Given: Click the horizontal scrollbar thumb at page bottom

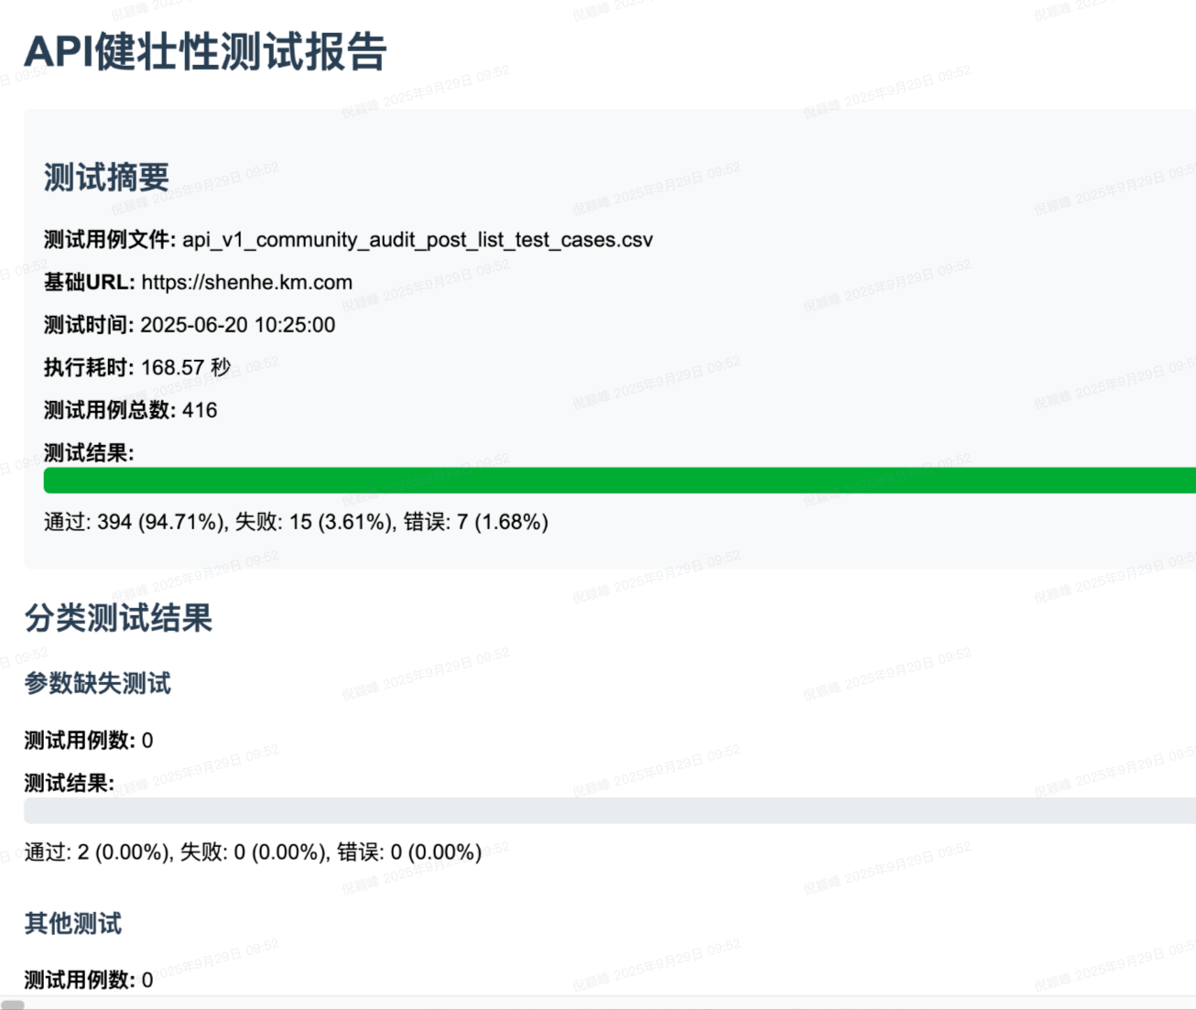Looking at the screenshot, I should [13, 1005].
